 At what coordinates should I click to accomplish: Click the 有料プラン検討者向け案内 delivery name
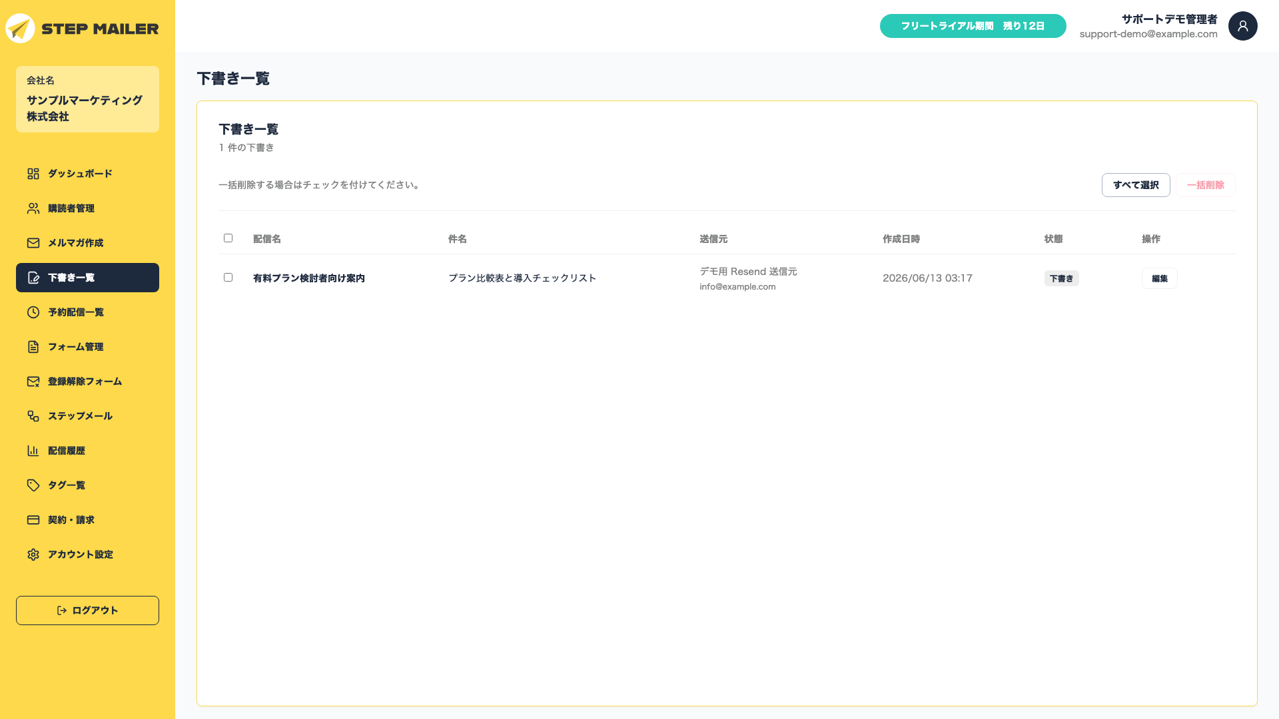pyautogui.click(x=309, y=278)
